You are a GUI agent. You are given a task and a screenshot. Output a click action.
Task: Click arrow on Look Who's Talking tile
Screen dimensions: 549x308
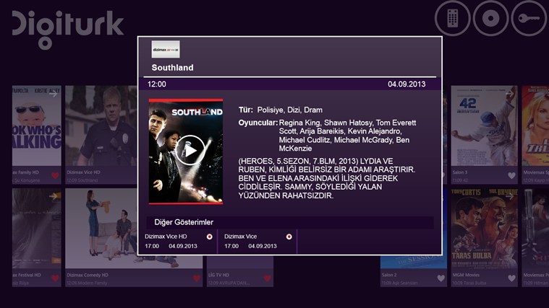pyautogui.click(x=54, y=94)
